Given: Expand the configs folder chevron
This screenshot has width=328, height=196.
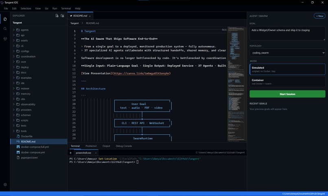Looking at the screenshot, I should [x=14, y=51].
